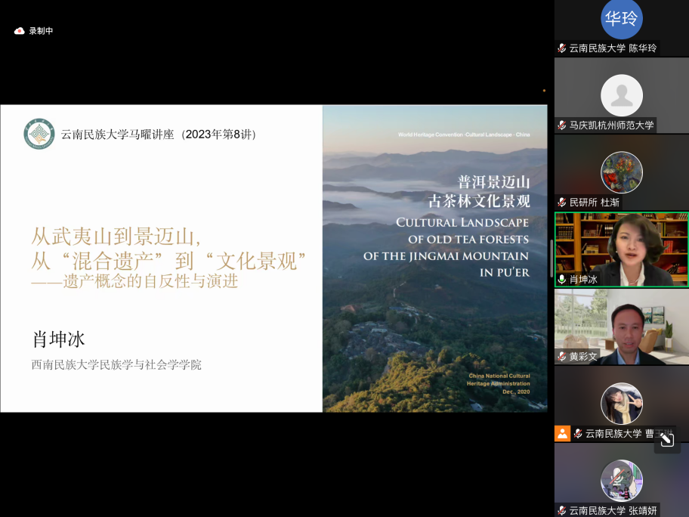The width and height of the screenshot is (689, 517).
Task: Click the date text "Dec., 2020"
Action: tap(516, 392)
